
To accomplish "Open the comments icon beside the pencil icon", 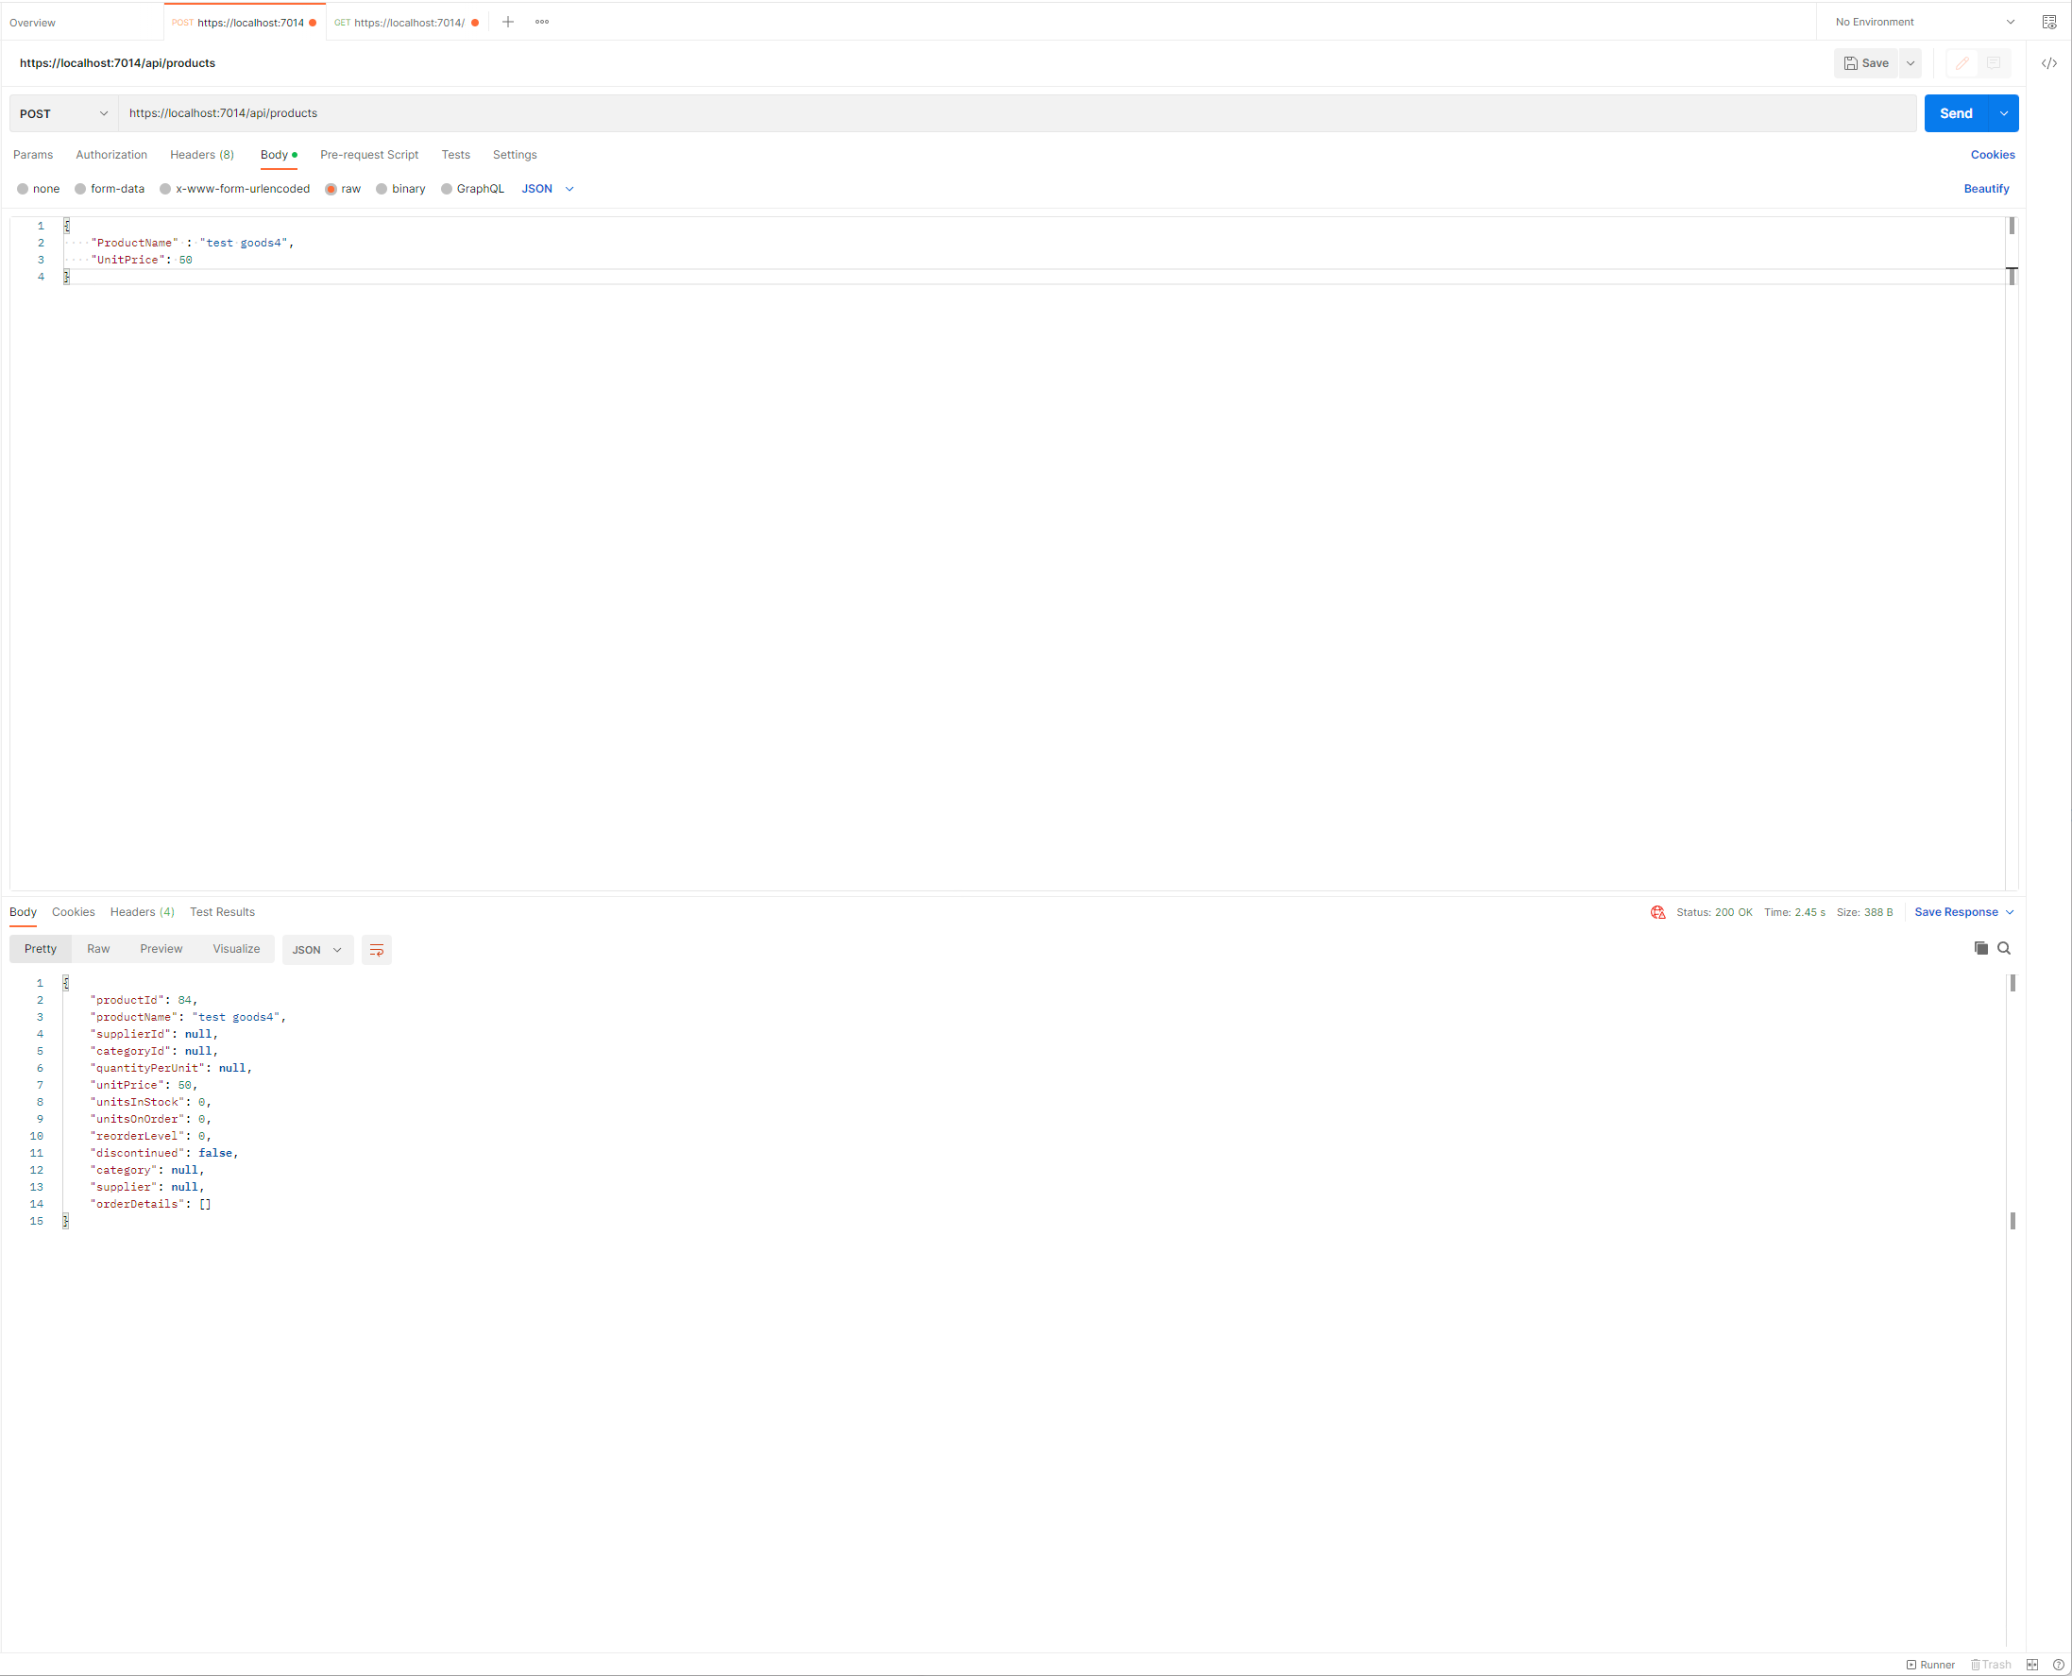I will pos(1994,63).
